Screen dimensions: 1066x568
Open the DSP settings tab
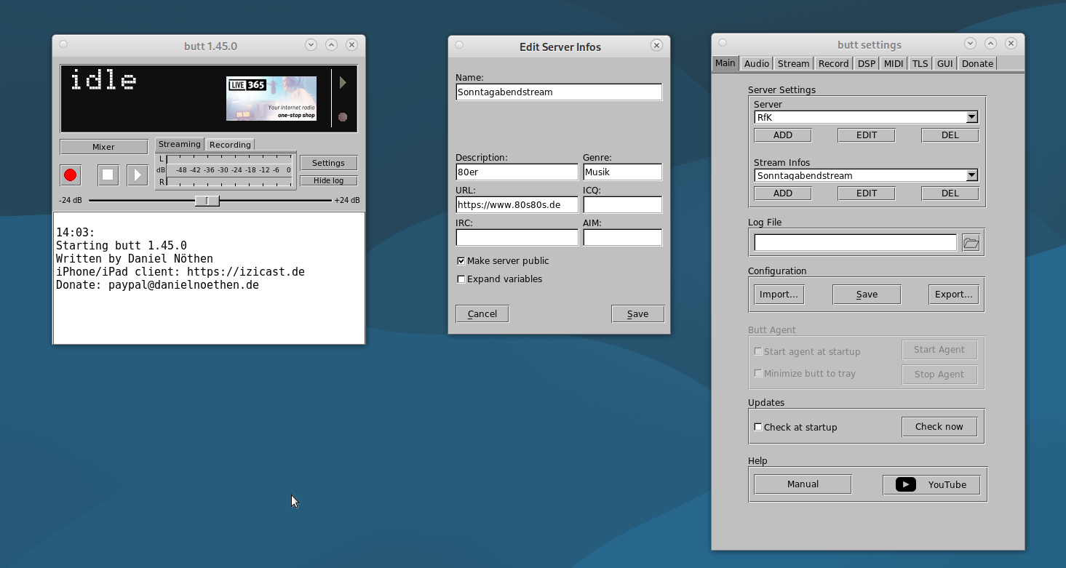(x=866, y=64)
